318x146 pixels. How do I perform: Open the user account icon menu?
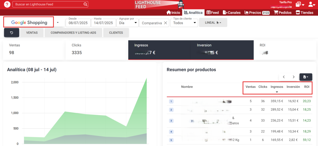(x=312, y=4)
